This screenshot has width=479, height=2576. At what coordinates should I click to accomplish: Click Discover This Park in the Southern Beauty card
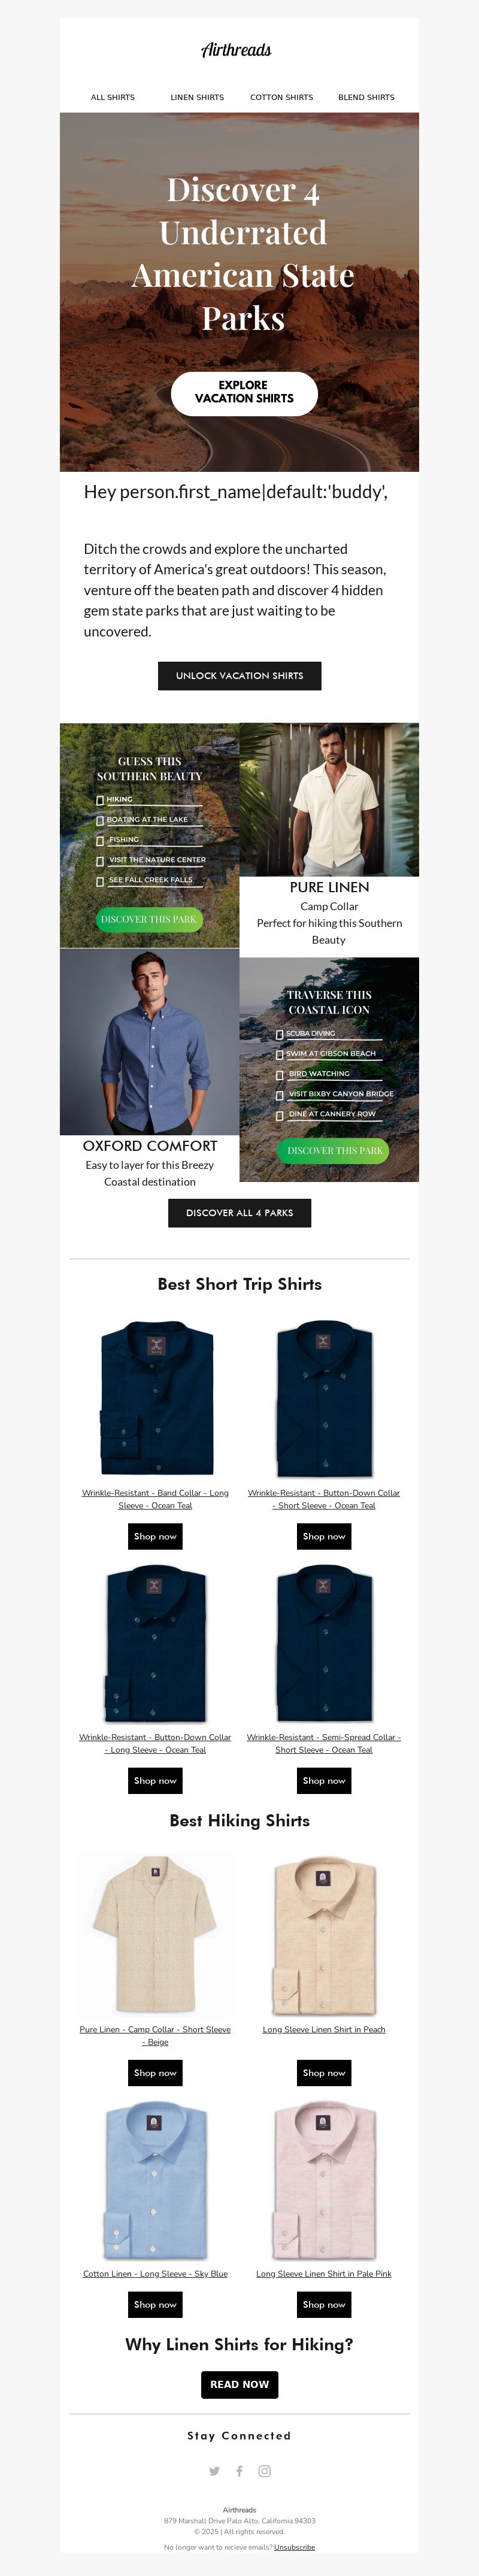point(149,919)
